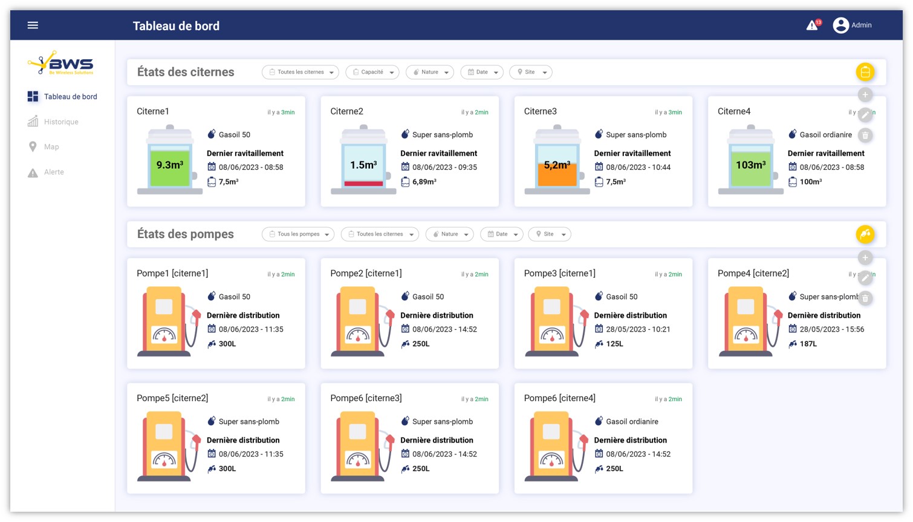
Task: Click the volume icon showing 300L on Pompe1
Action: click(212, 343)
